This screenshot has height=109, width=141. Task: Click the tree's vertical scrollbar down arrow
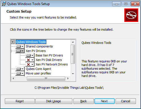point(73,74)
